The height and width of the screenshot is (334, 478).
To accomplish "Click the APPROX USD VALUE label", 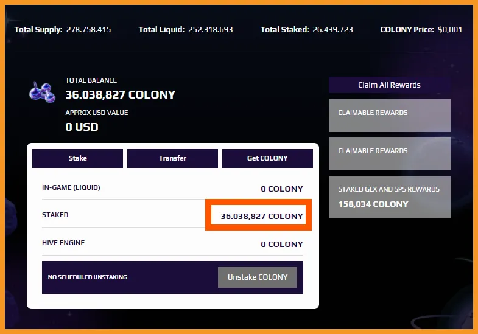I will [x=97, y=113].
